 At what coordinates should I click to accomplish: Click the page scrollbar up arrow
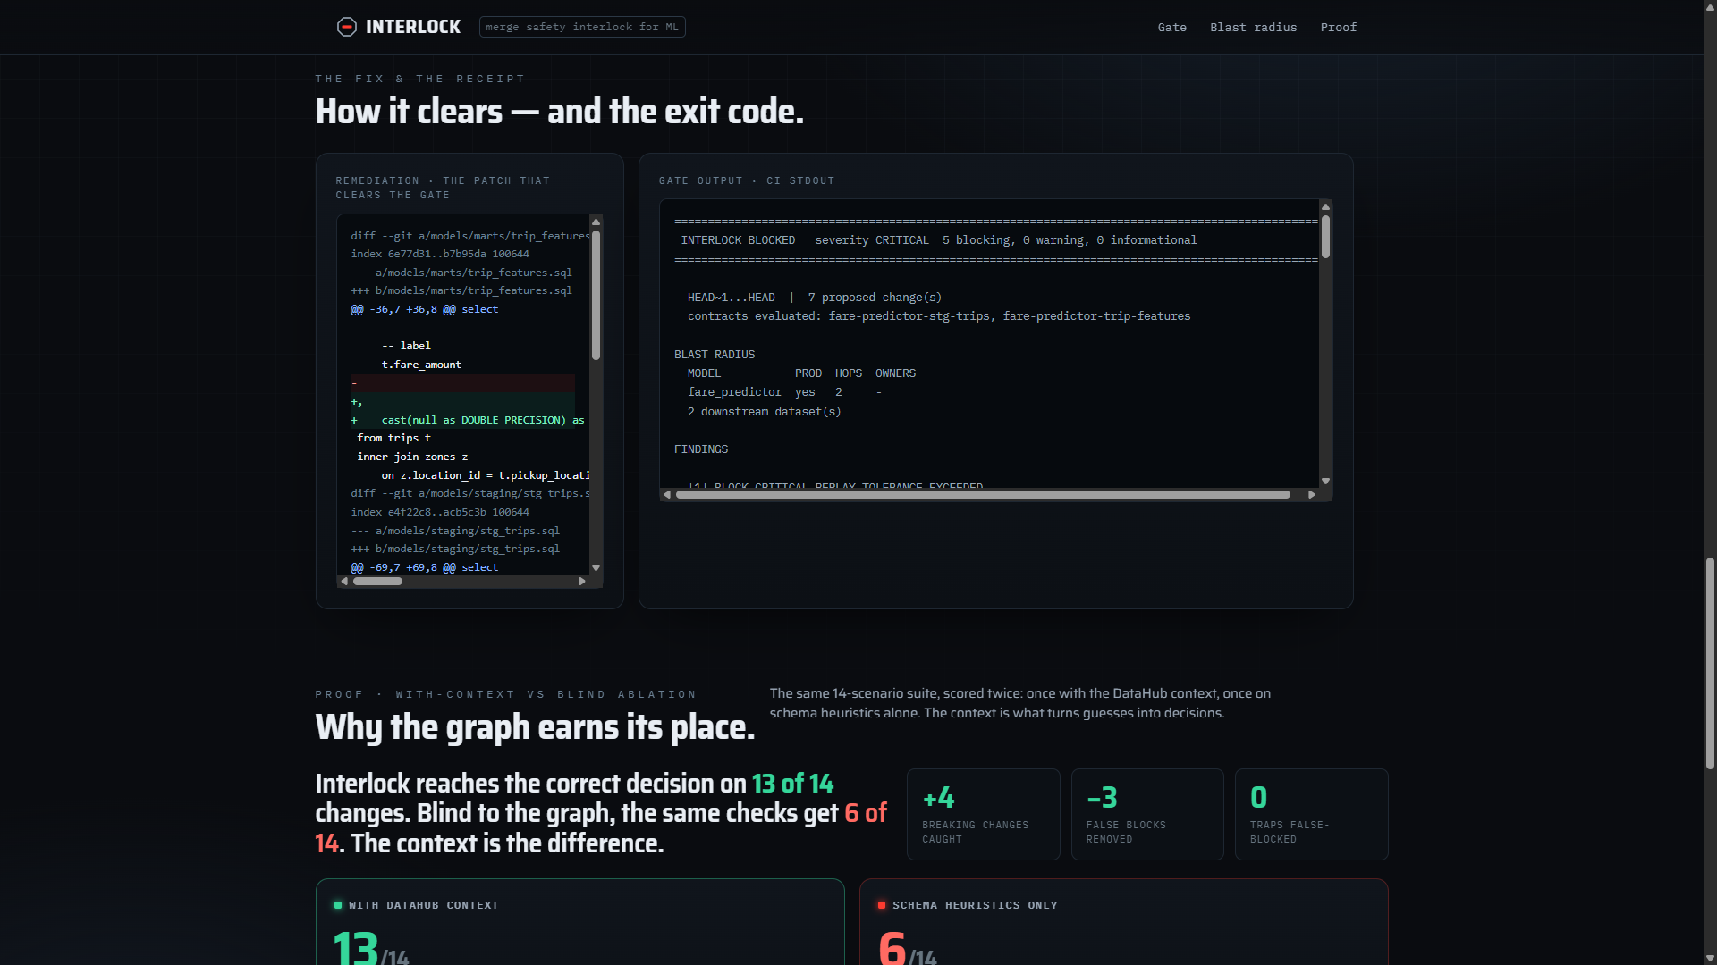[1710, 7]
